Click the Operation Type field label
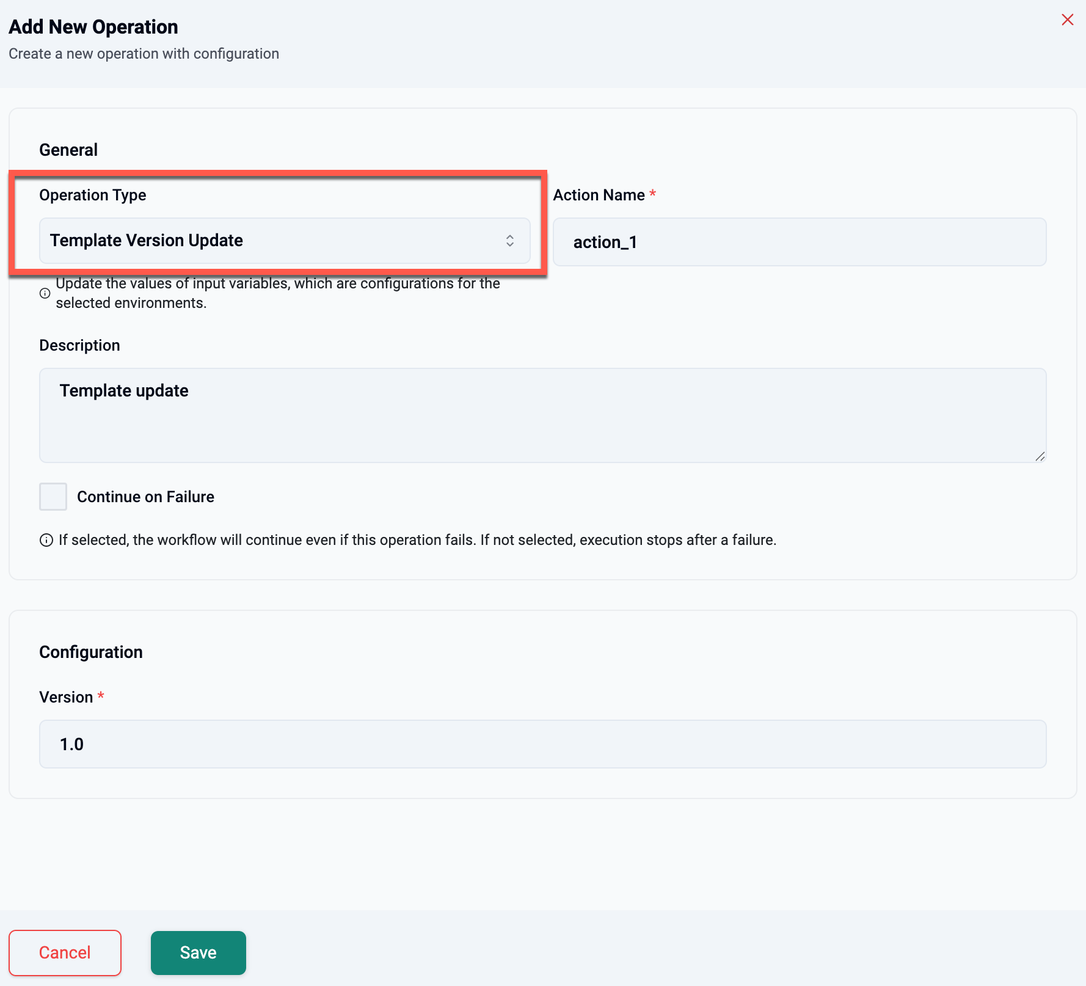1086x986 pixels. (x=93, y=195)
